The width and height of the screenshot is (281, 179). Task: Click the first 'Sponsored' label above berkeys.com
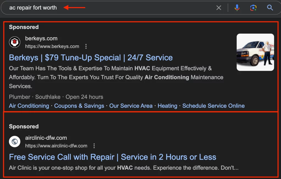pyautogui.click(x=24, y=27)
